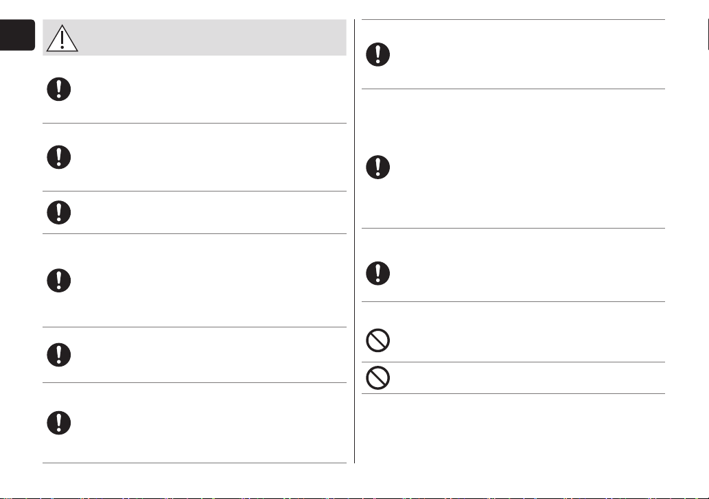
Task: Click the last mandatory exclamation icon, left column
Action: coord(59,423)
